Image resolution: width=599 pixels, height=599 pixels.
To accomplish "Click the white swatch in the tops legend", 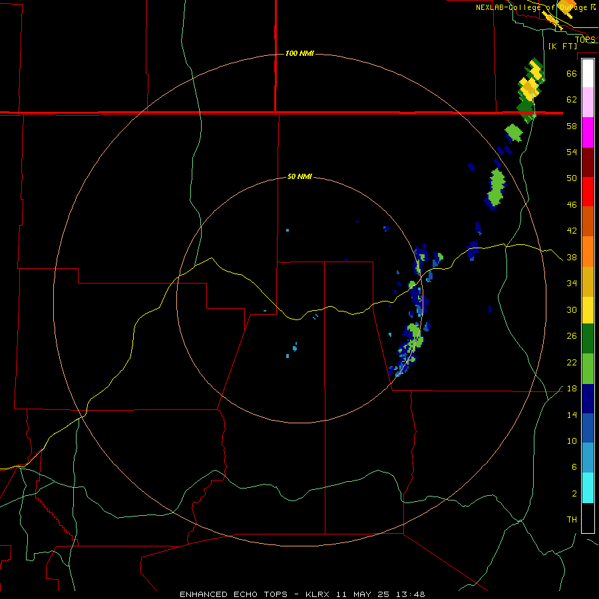I will [x=588, y=73].
